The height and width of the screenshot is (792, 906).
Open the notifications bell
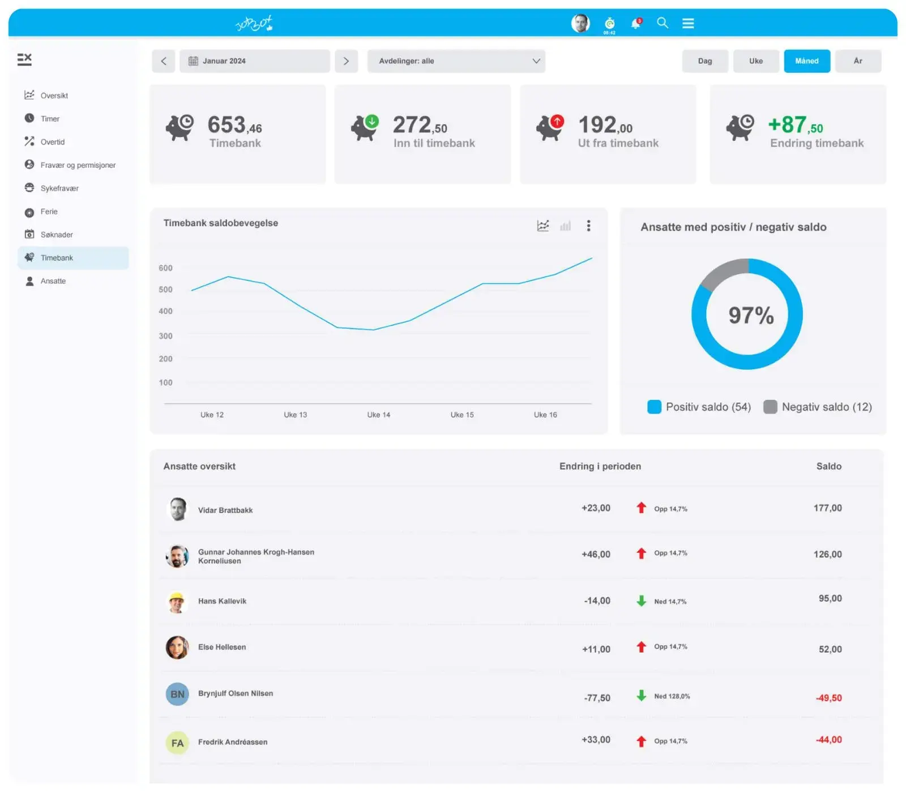(x=636, y=23)
